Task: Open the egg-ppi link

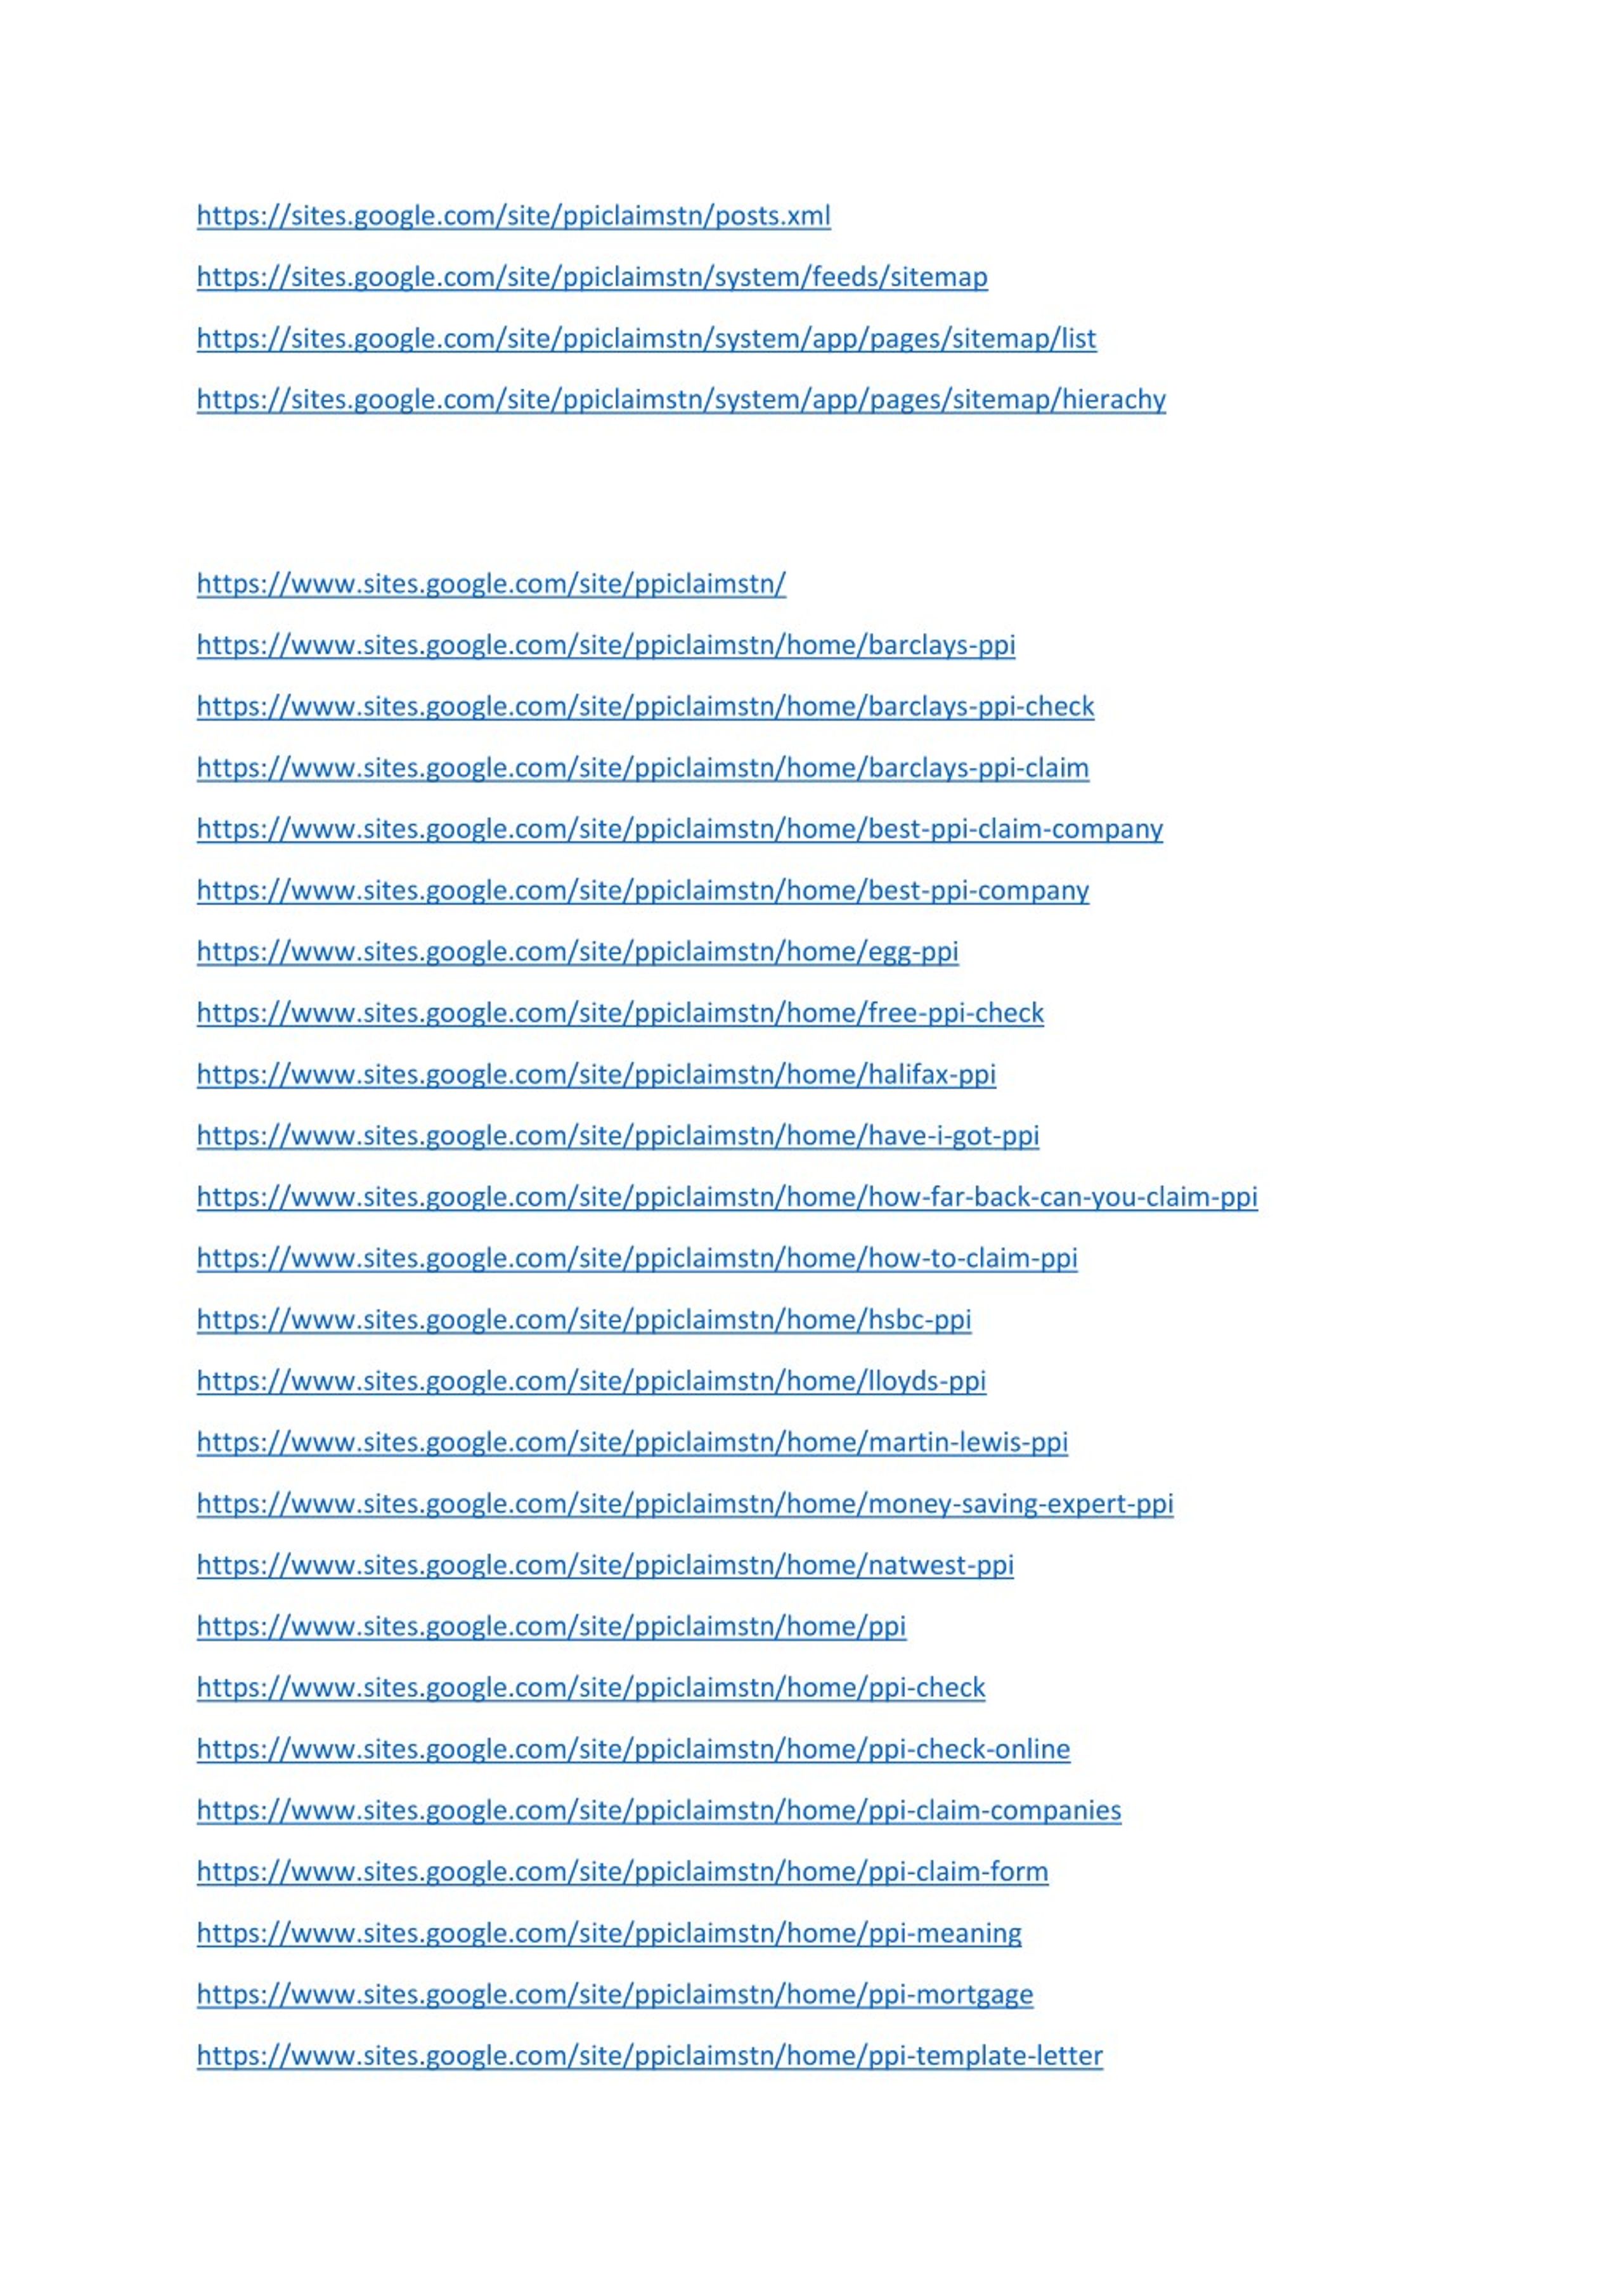Action: pos(577,952)
